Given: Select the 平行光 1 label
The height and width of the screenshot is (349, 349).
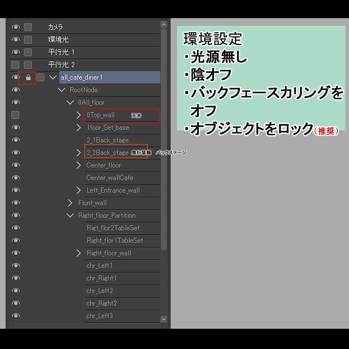Looking at the screenshot, I should click(x=61, y=52).
